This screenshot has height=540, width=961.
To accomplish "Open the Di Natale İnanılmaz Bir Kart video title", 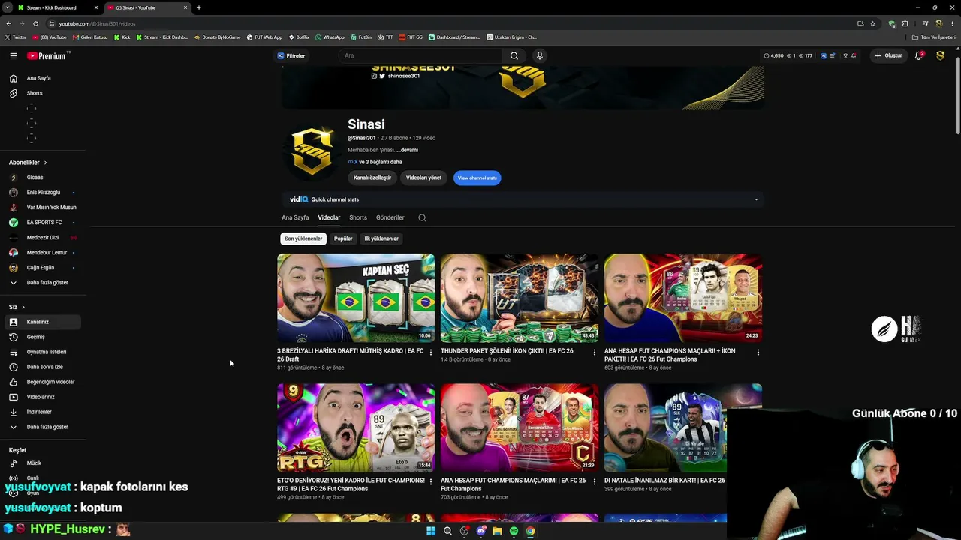I will pyautogui.click(x=664, y=481).
